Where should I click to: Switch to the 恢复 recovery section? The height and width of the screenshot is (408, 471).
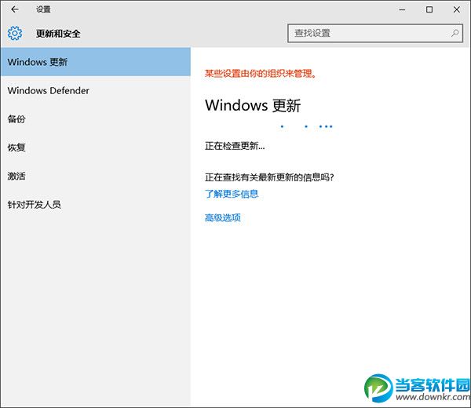[96, 148]
